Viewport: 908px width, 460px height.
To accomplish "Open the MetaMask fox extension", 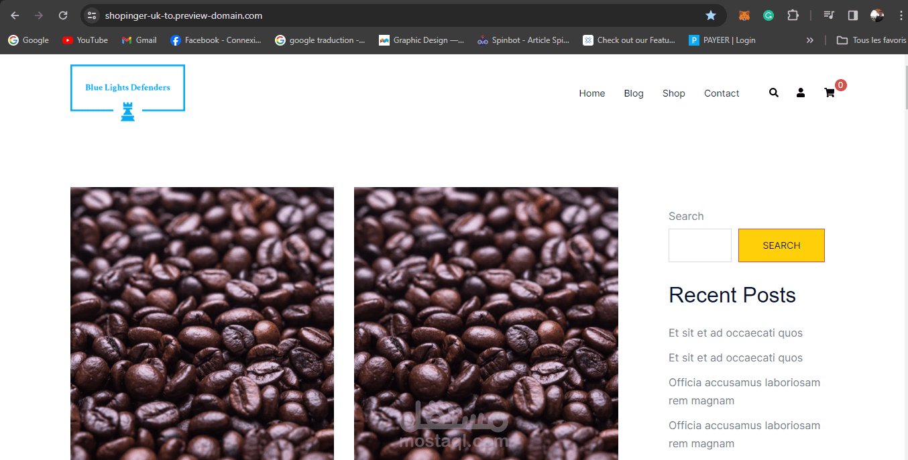I will [744, 15].
